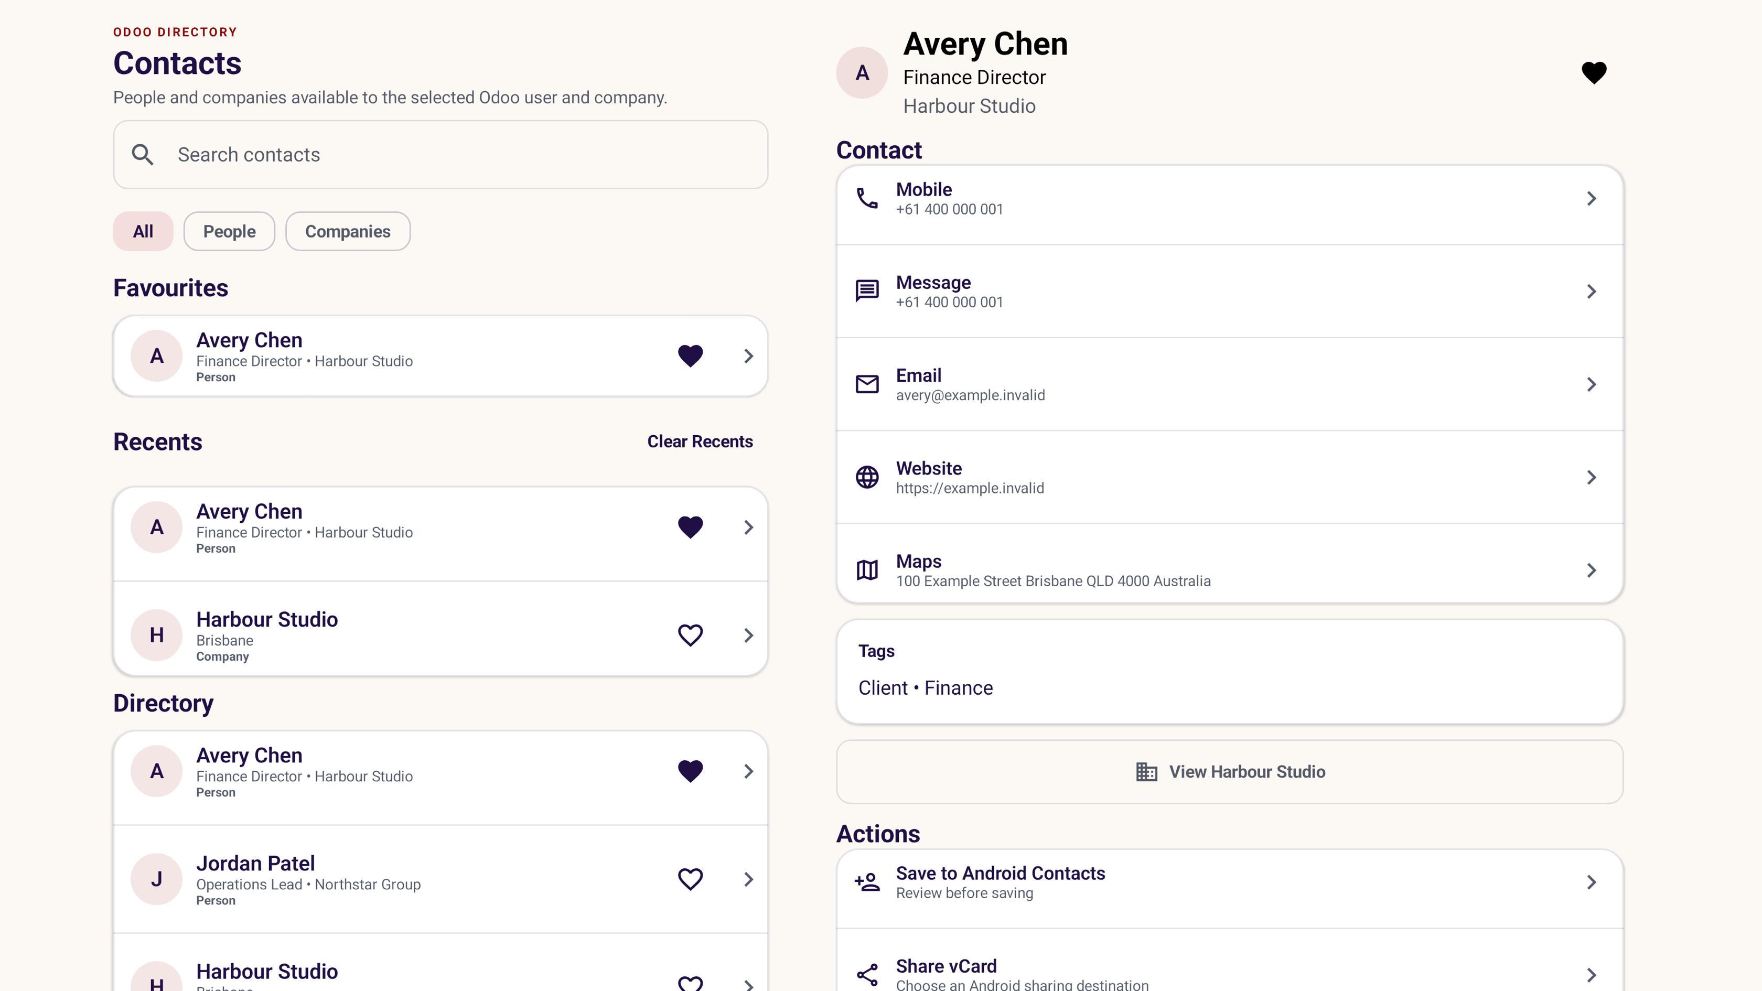Expand Jordan Patel details with the chevron

point(748,879)
